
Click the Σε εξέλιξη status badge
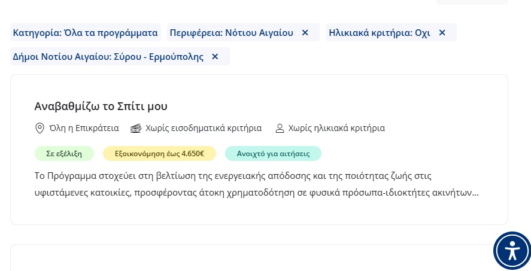pos(64,154)
